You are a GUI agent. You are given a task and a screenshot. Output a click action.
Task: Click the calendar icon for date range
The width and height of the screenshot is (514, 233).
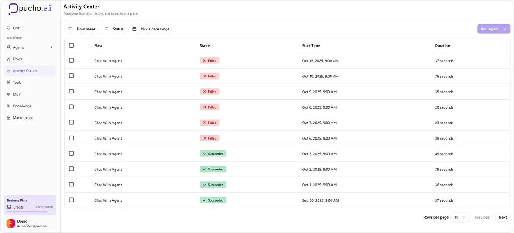[135, 29]
